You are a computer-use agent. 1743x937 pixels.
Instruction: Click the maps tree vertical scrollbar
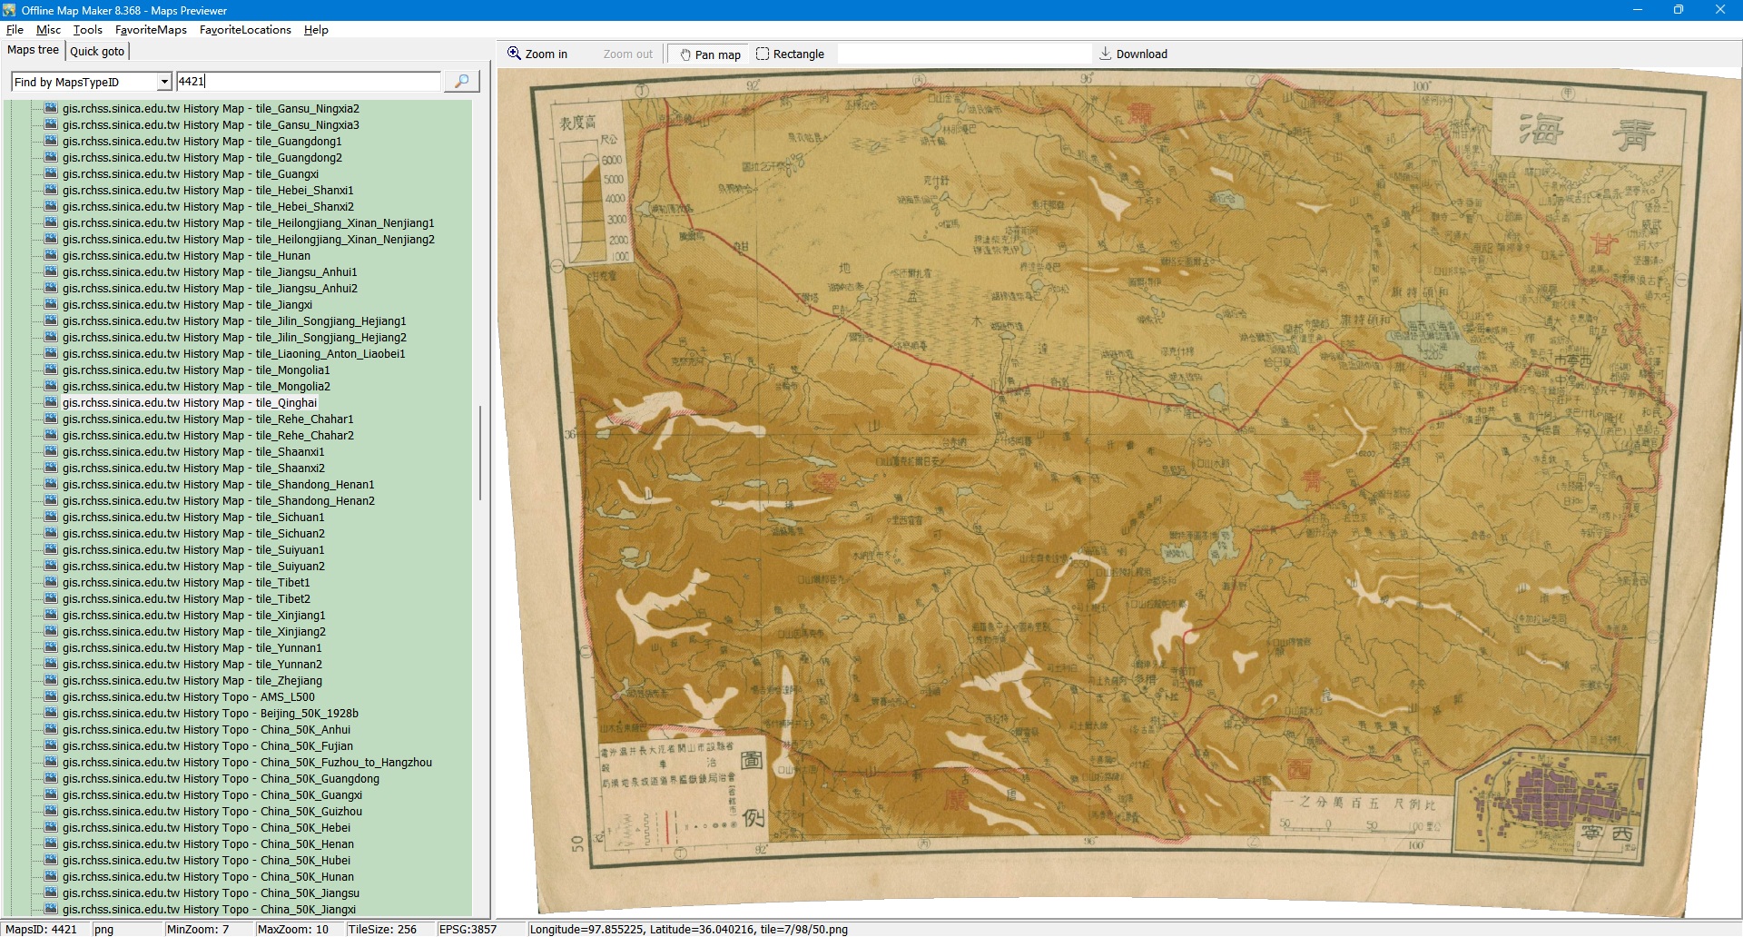(480, 454)
